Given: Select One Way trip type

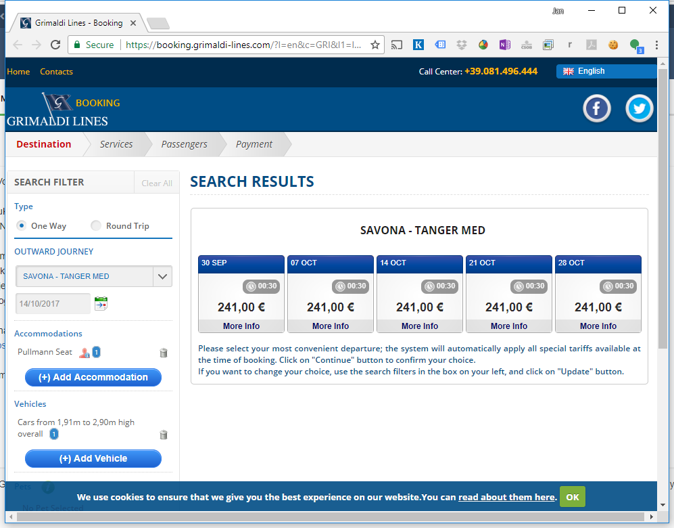Looking at the screenshot, I should point(22,225).
